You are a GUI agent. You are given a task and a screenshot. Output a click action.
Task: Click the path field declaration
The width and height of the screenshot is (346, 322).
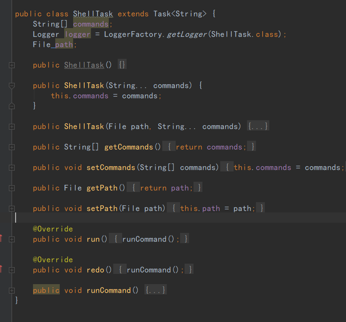[64, 45]
